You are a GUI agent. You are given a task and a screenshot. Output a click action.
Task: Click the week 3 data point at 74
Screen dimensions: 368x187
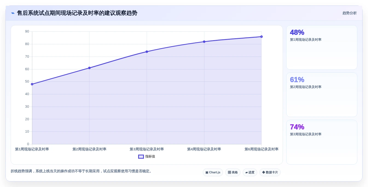147,52
